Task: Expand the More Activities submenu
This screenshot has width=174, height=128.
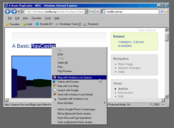Action: click(79, 103)
